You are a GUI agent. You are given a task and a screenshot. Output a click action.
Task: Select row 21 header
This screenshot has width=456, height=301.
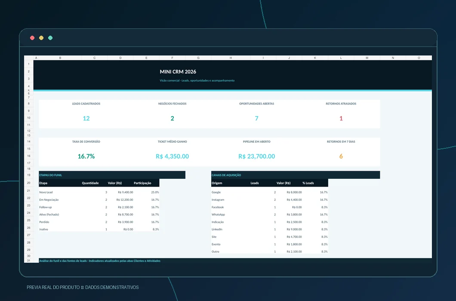(x=29, y=191)
